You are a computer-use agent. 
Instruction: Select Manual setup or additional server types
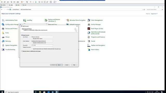22,51
